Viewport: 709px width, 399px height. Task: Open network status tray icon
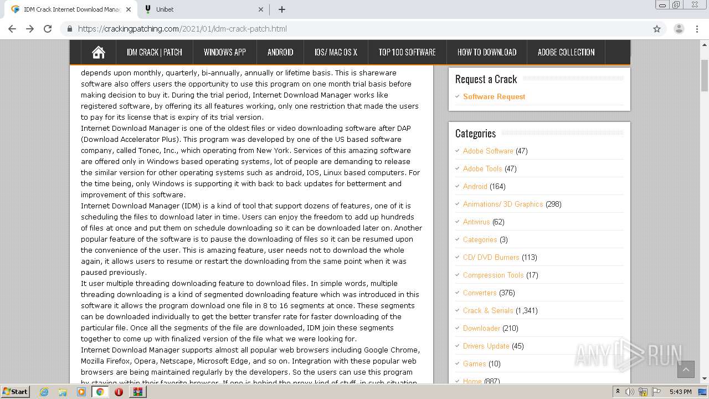(x=643, y=392)
